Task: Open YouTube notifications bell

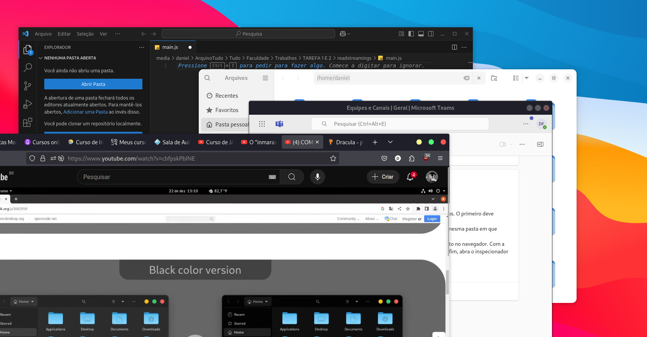Action: click(410, 177)
